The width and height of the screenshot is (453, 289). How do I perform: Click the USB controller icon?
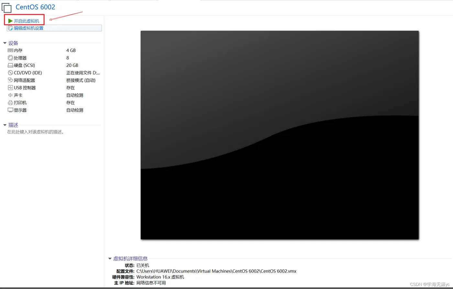[x=10, y=88]
